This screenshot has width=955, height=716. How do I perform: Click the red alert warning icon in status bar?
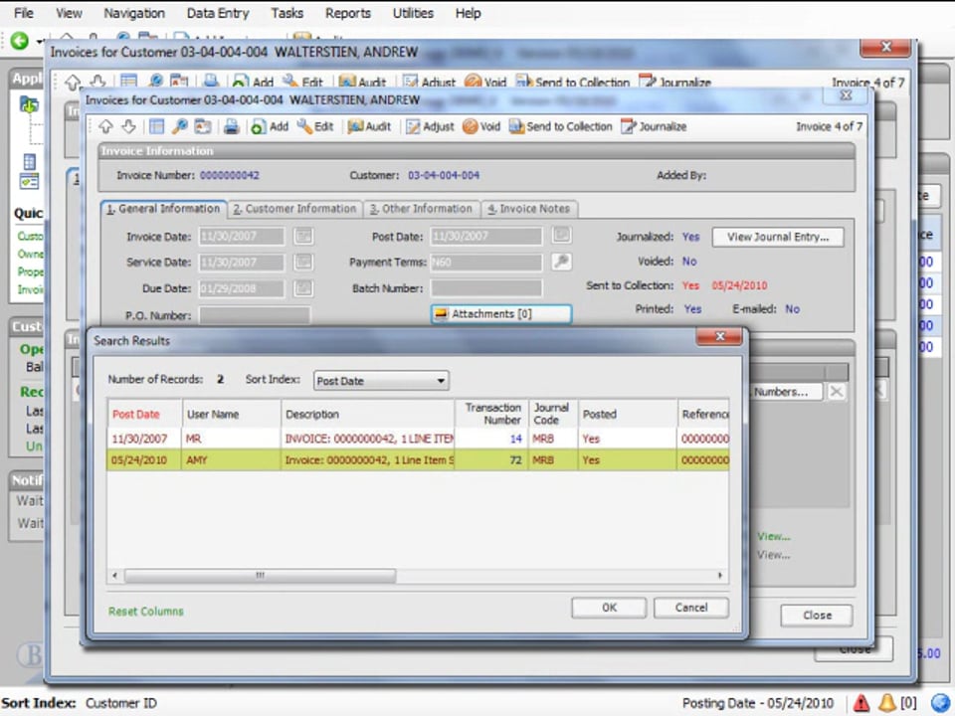pyautogui.click(x=861, y=703)
